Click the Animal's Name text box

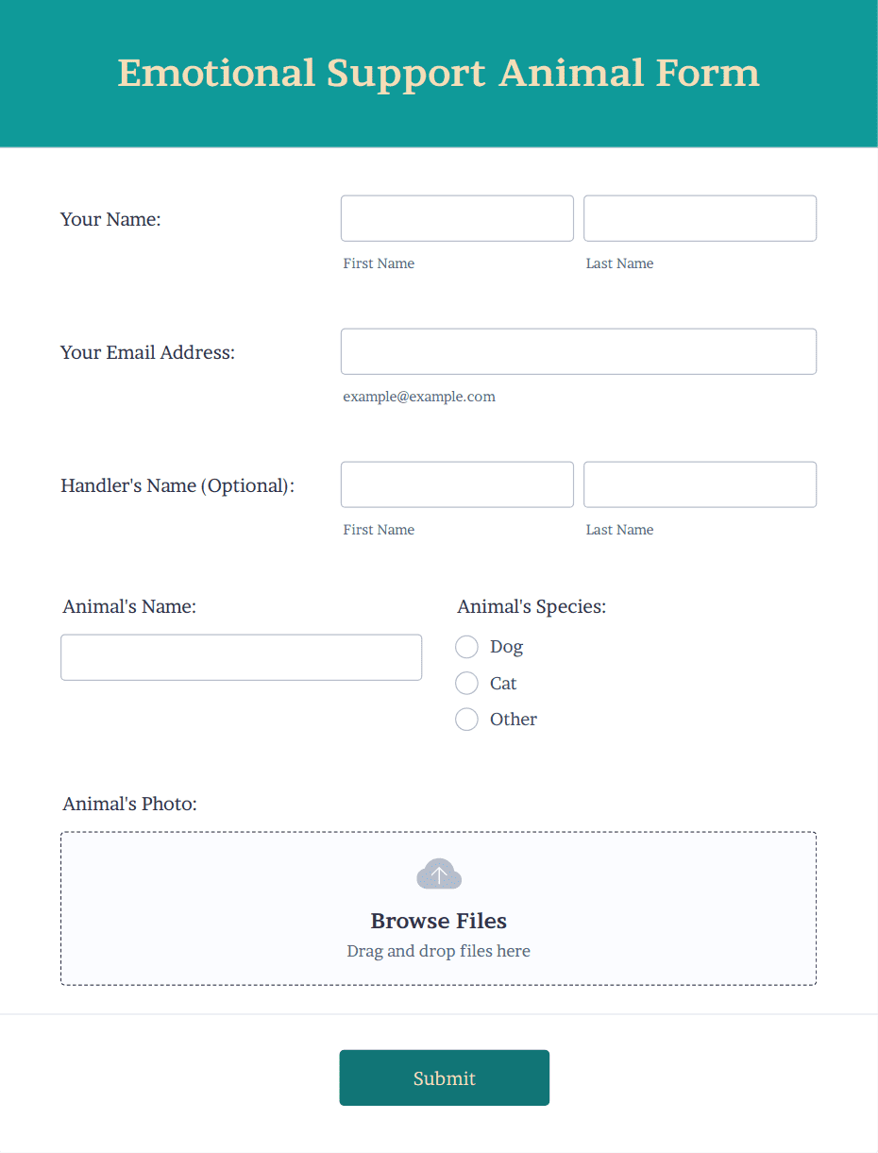click(241, 657)
